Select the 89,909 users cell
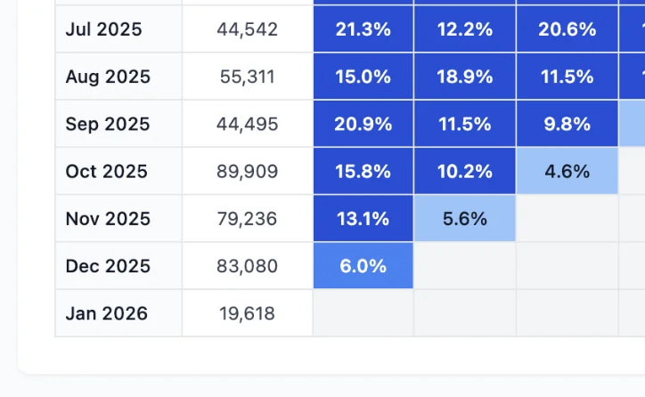645x397 pixels. click(247, 171)
